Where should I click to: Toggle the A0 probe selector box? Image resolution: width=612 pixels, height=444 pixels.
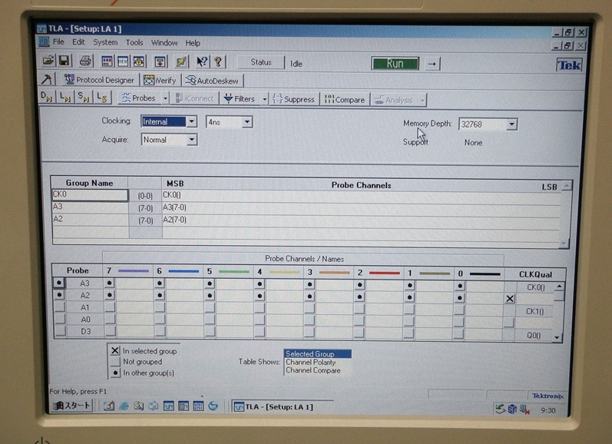tap(60, 319)
